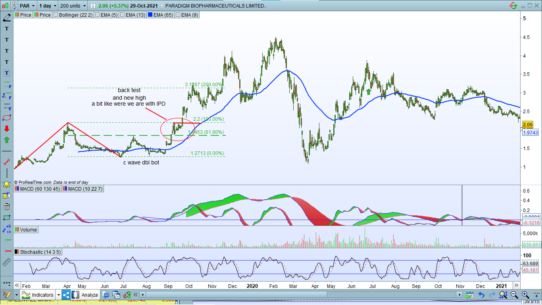Click the go-to-date calendar icon

coord(469,295)
